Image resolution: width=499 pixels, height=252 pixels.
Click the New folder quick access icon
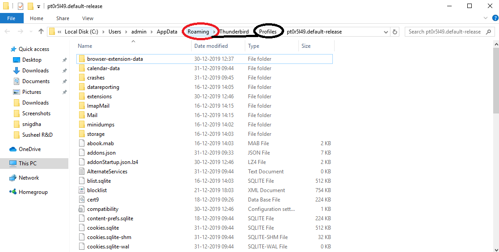coord(30,6)
